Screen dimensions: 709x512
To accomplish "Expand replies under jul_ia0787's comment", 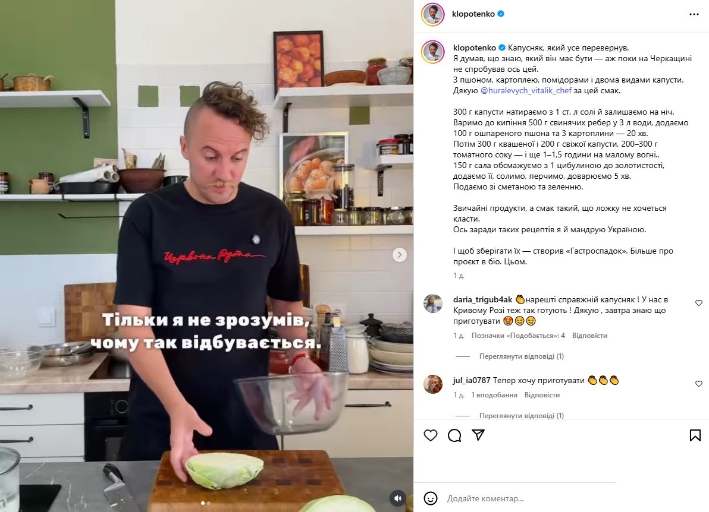I will tap(522, 415).
